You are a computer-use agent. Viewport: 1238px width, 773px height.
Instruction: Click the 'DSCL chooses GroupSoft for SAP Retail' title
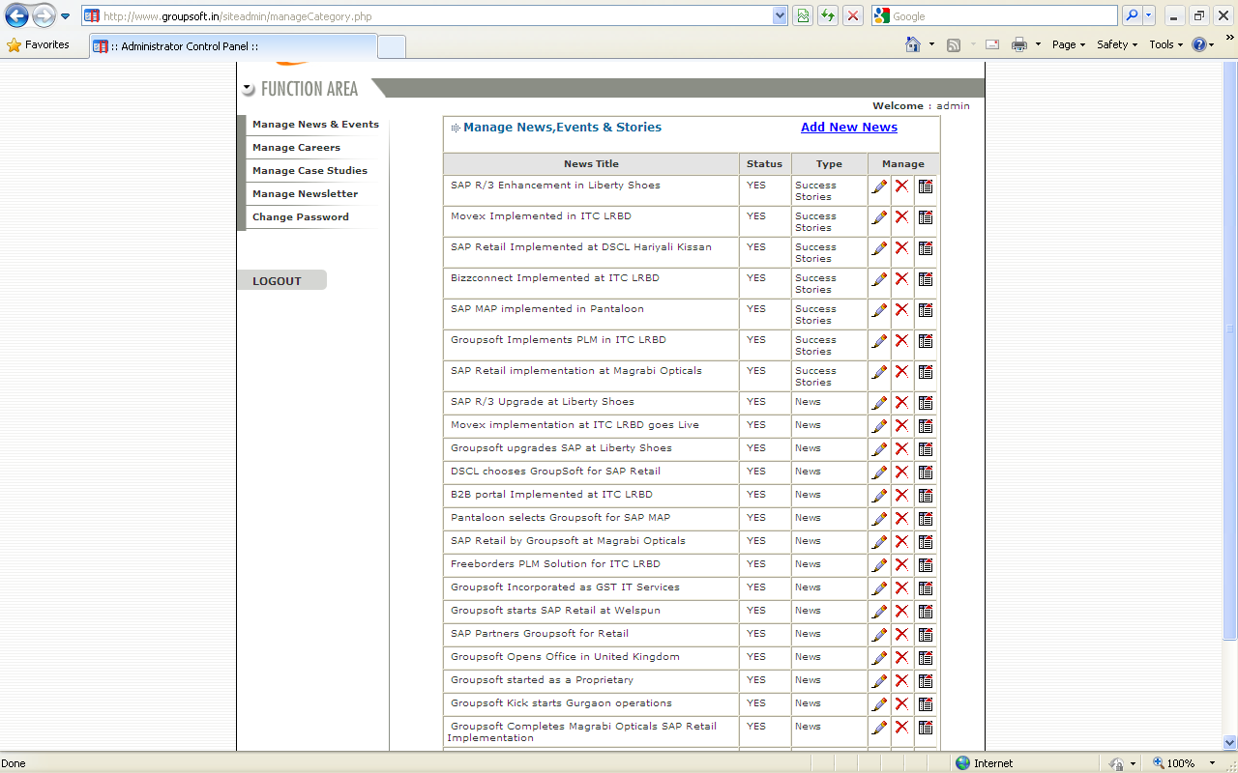click(x=555, y=472)
